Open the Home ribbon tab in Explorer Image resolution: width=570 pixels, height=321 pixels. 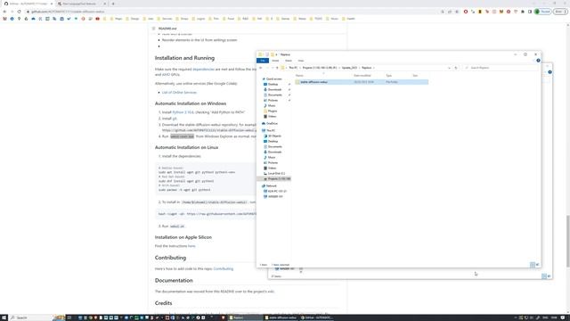275,61
